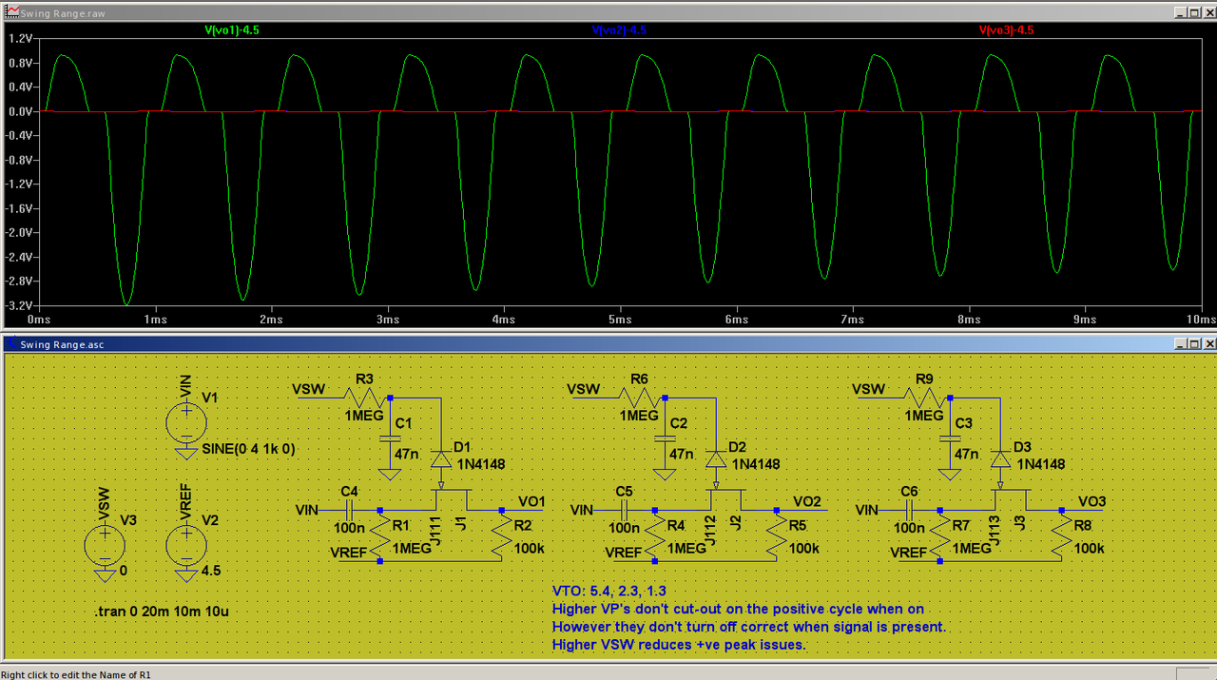1217x680 pixels.
Task: Click the Swing Range.raw window title bar
Action: 608,13
